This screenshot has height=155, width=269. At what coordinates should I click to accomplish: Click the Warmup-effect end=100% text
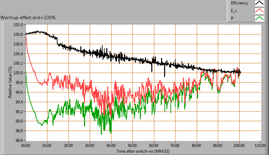point(28,17)
